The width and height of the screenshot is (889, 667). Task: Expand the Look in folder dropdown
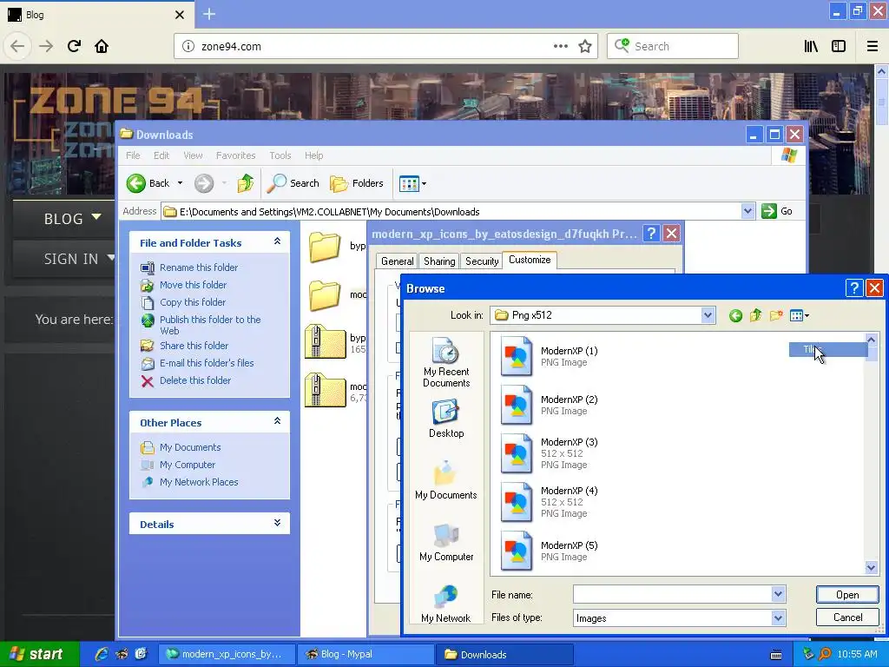(708, 314)
